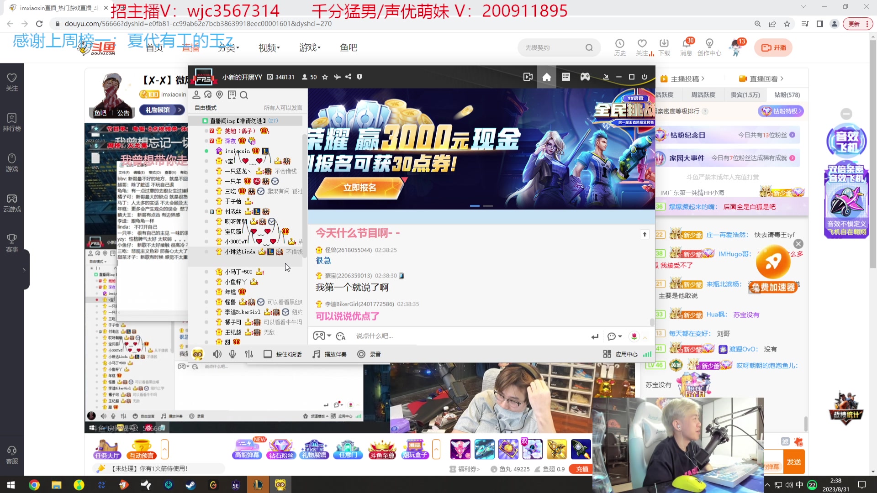
Task: Open the emoji text icon in chat input
Action: tap(341, 336)
